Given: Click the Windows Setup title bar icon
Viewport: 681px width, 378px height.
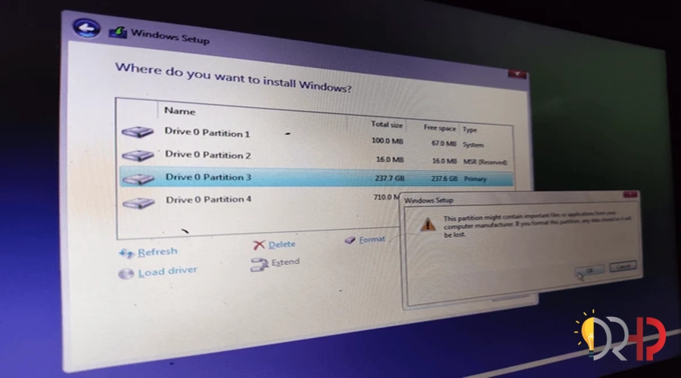Looking at the screenshot, I should point(118,32).
